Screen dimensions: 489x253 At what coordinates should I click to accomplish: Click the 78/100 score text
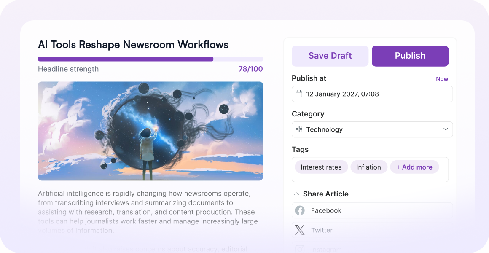[250, 69]
